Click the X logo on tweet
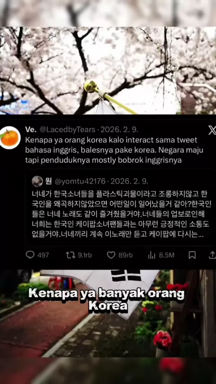Viewport: 216px width, 384px height. [212, 130]
